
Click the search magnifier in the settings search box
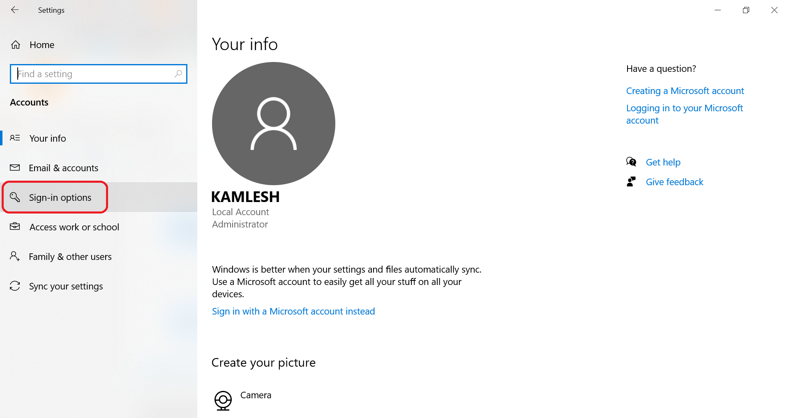(x=178, y=74)
